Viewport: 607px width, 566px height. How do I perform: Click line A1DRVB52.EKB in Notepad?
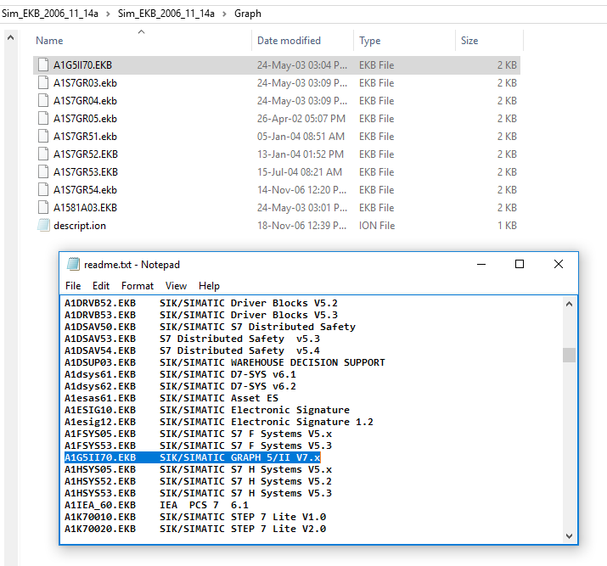click(201, 303)
